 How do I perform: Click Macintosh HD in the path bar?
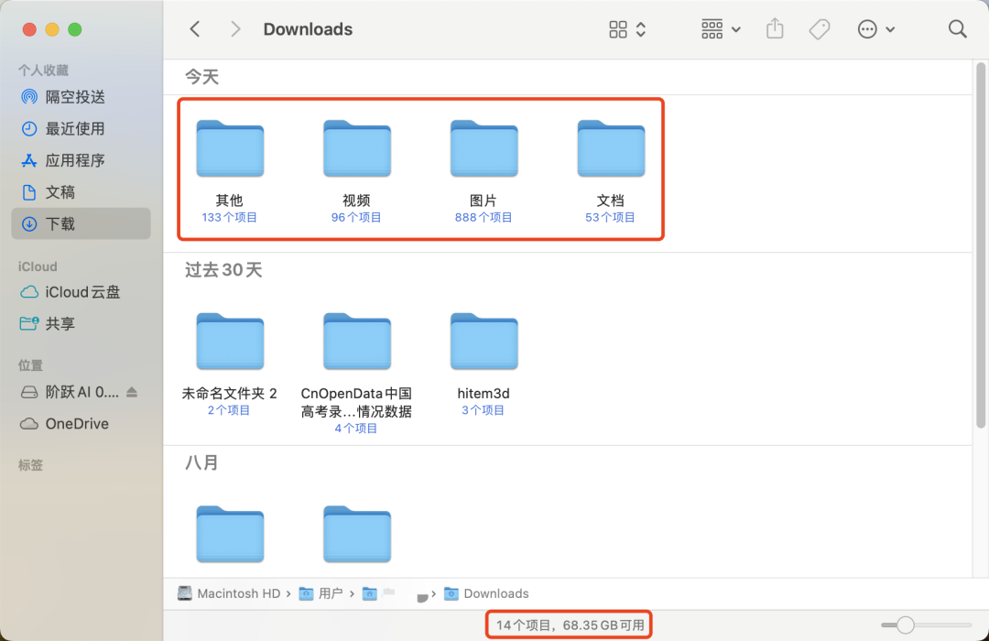229,593
